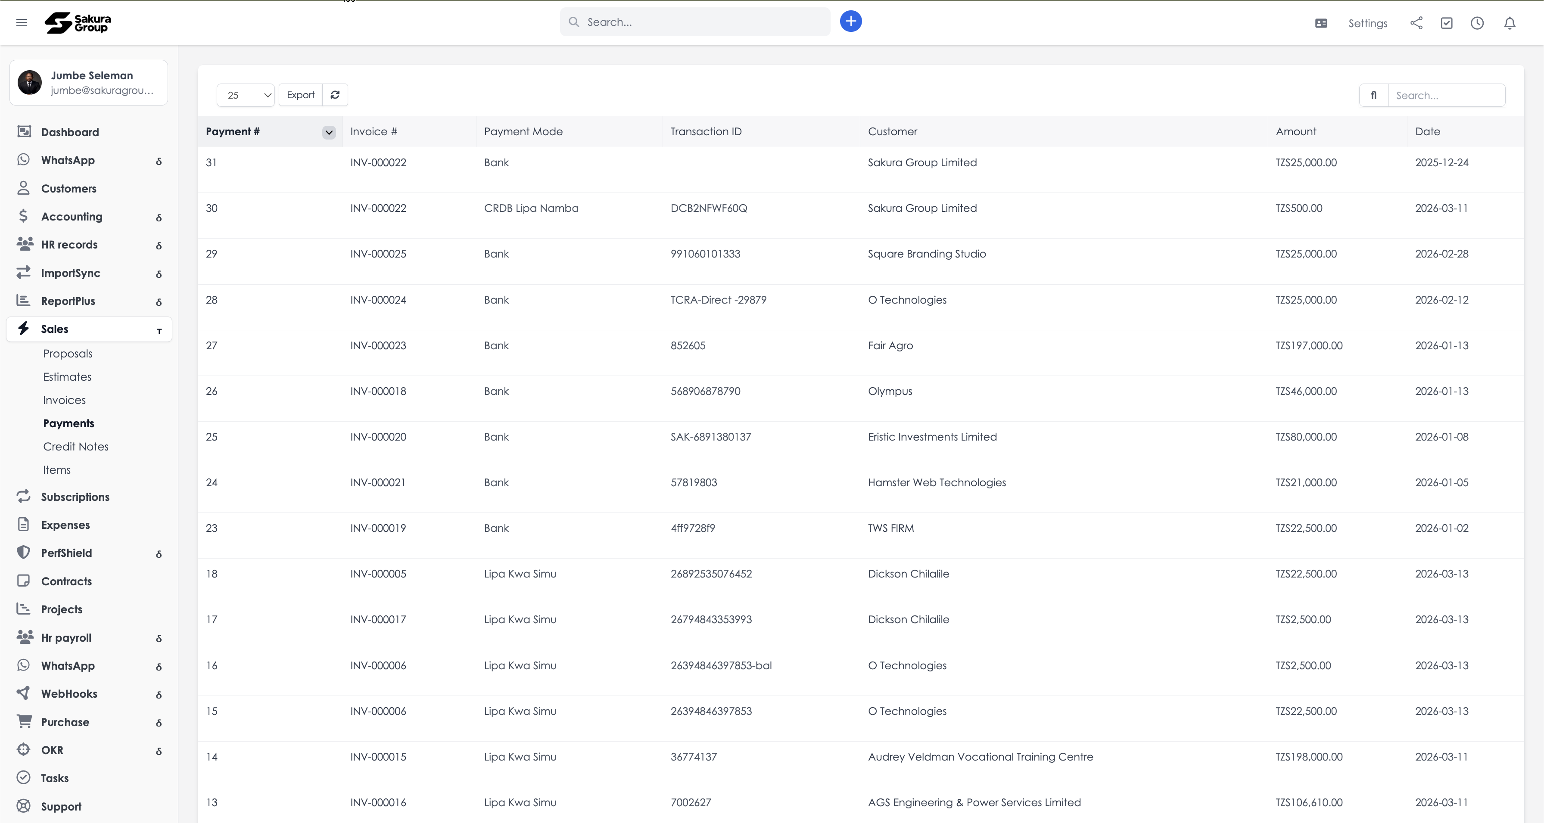The image size is (1544, 823).
Task: Open customer Hamster Web Technologies
Action: pos(937,483)
